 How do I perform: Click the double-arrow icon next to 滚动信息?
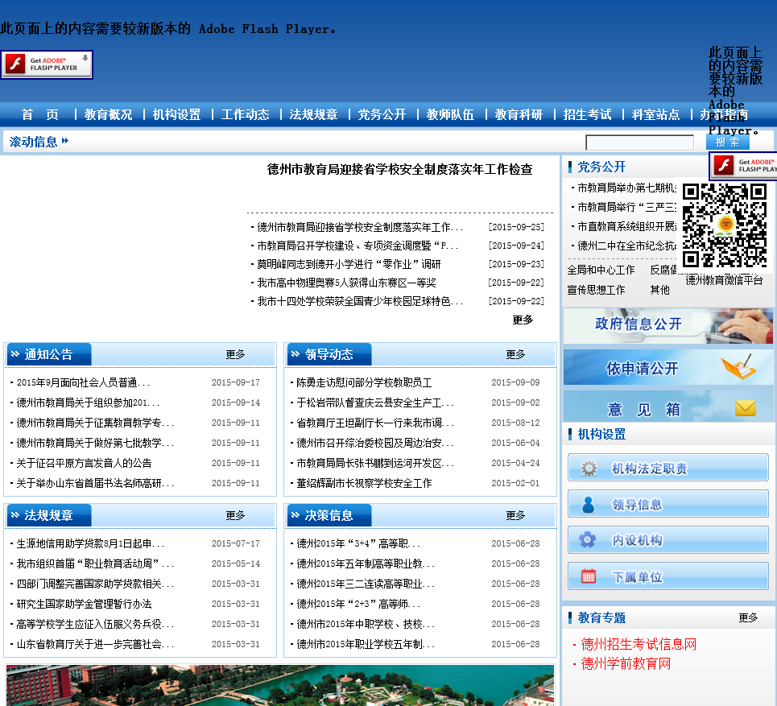click(x=65, y=141)
